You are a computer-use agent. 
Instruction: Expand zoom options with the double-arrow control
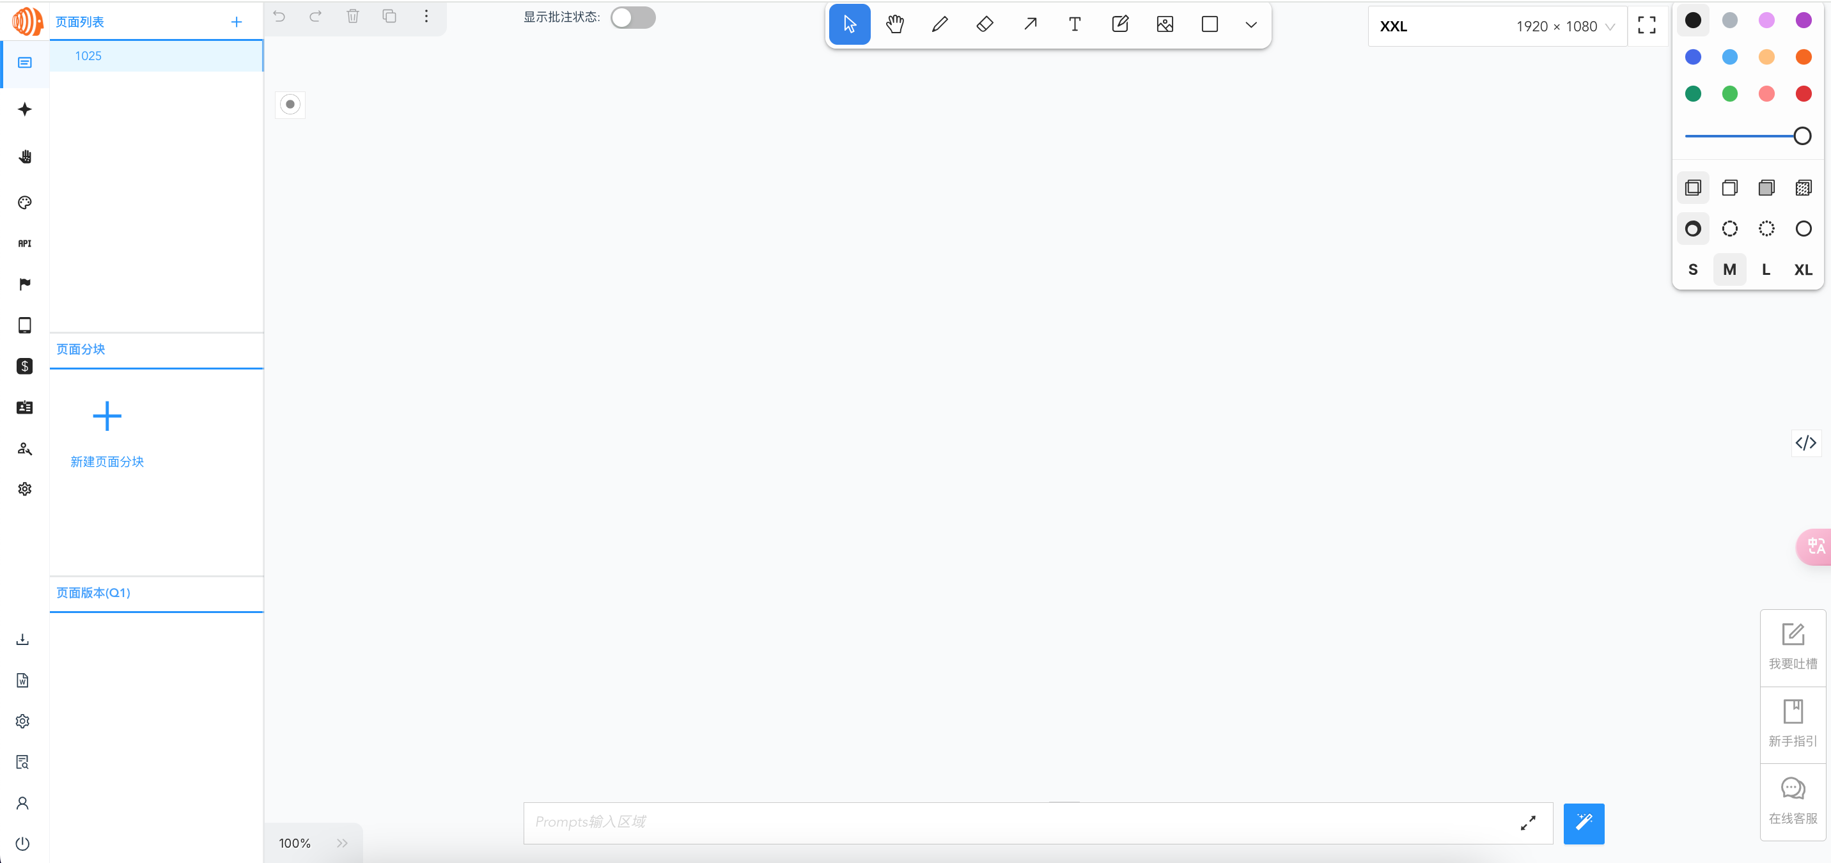tap(342, 843)
